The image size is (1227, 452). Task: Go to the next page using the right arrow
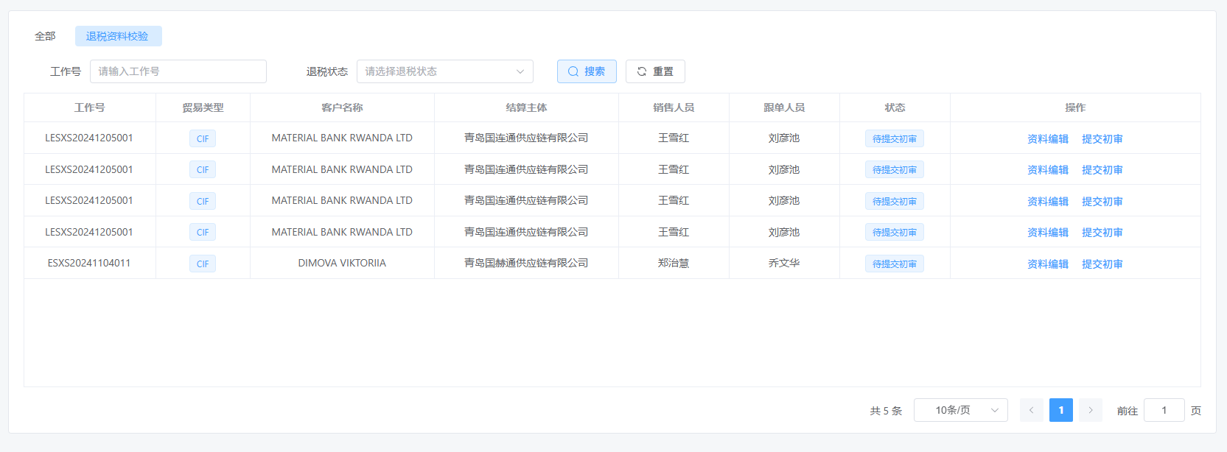click(x=1090, y=410)
